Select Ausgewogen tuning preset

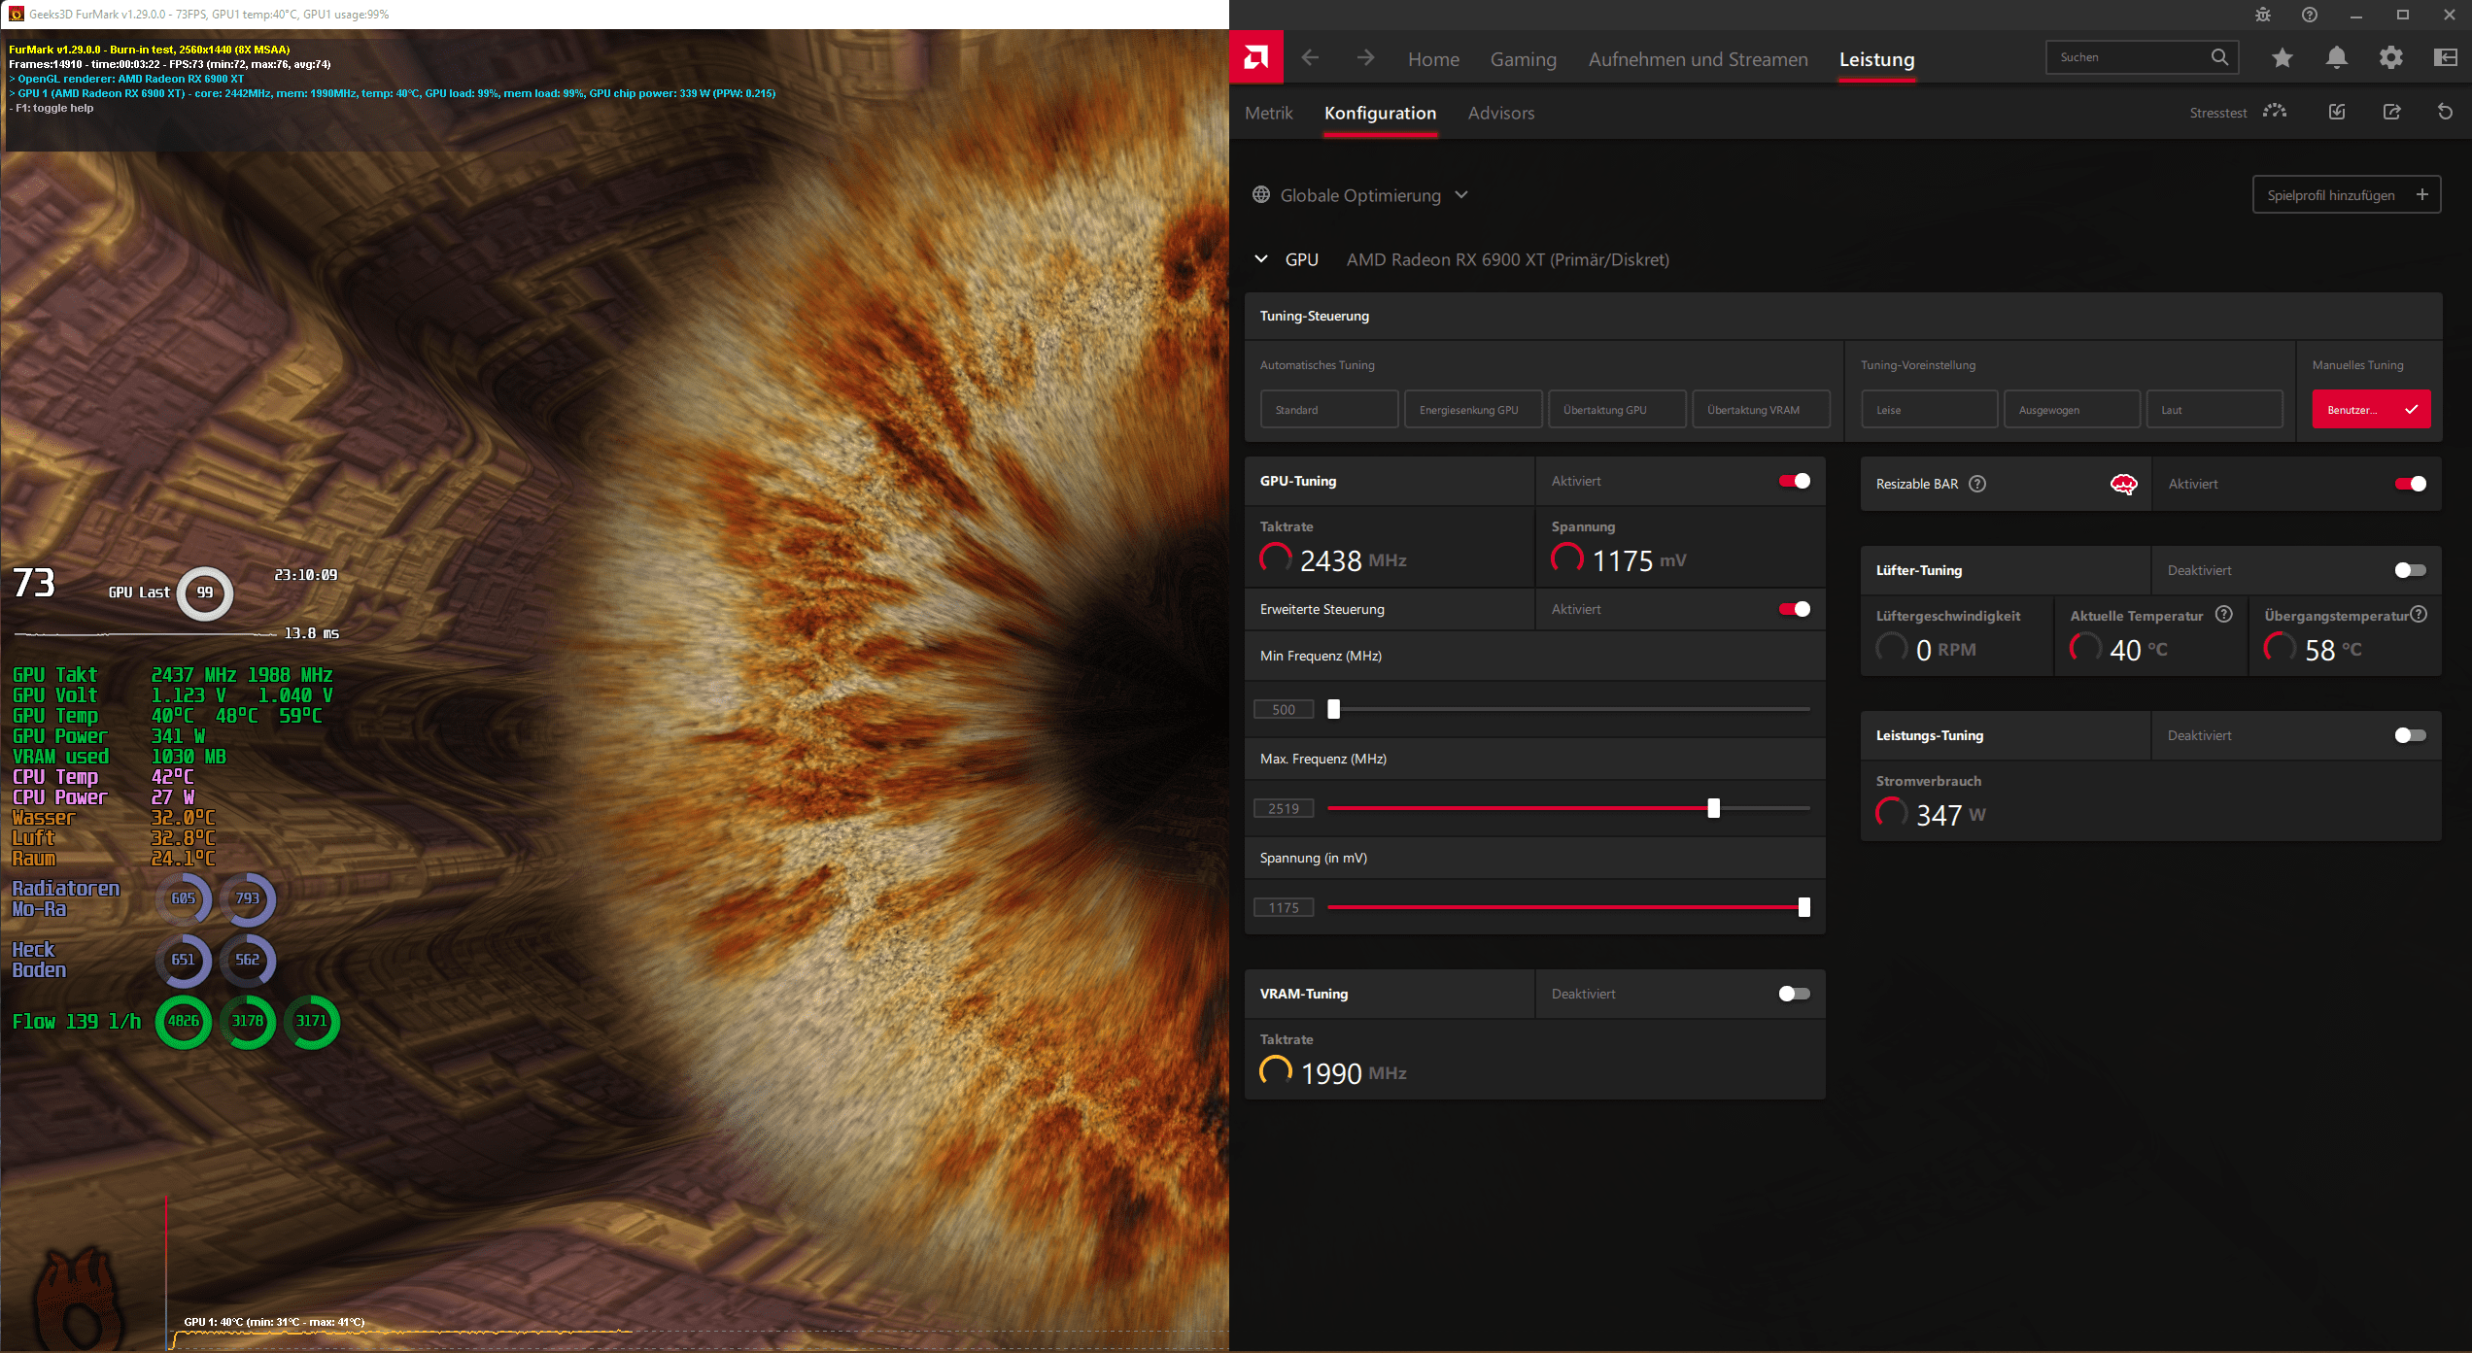coord(2072,409)
